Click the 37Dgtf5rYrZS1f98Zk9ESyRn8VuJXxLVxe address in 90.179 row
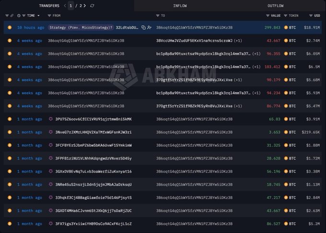This screenshot has width=326, height=233. 194,80
